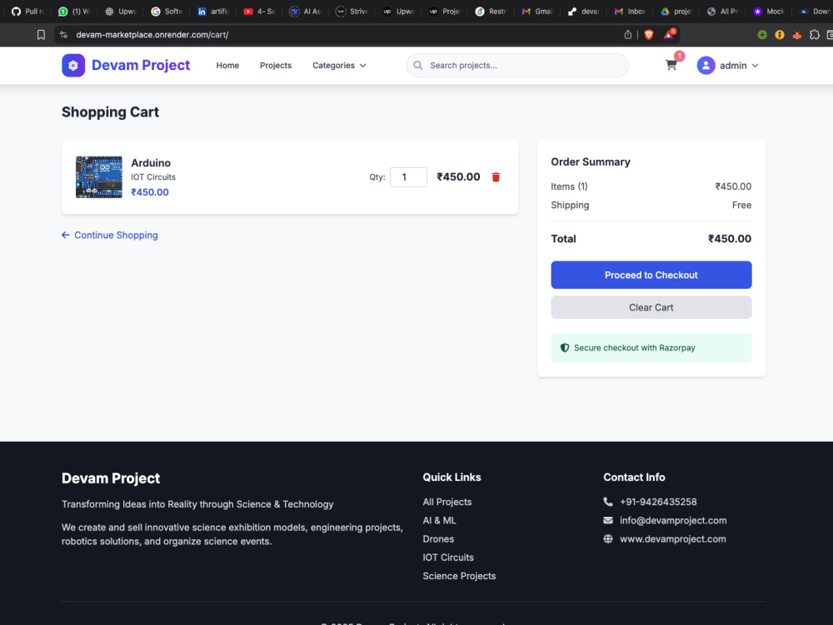The width and height of the screenshot is (833, 625).
Task: Click the orange circle extension icon
Action: tap(780, 34)
